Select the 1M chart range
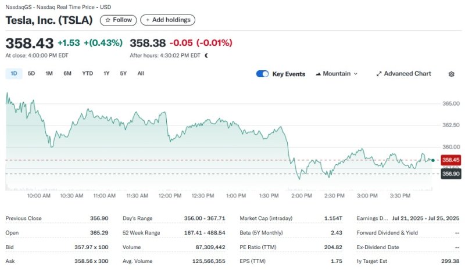Viewport: 465px width, 270px height. click(x=49, y=74)
